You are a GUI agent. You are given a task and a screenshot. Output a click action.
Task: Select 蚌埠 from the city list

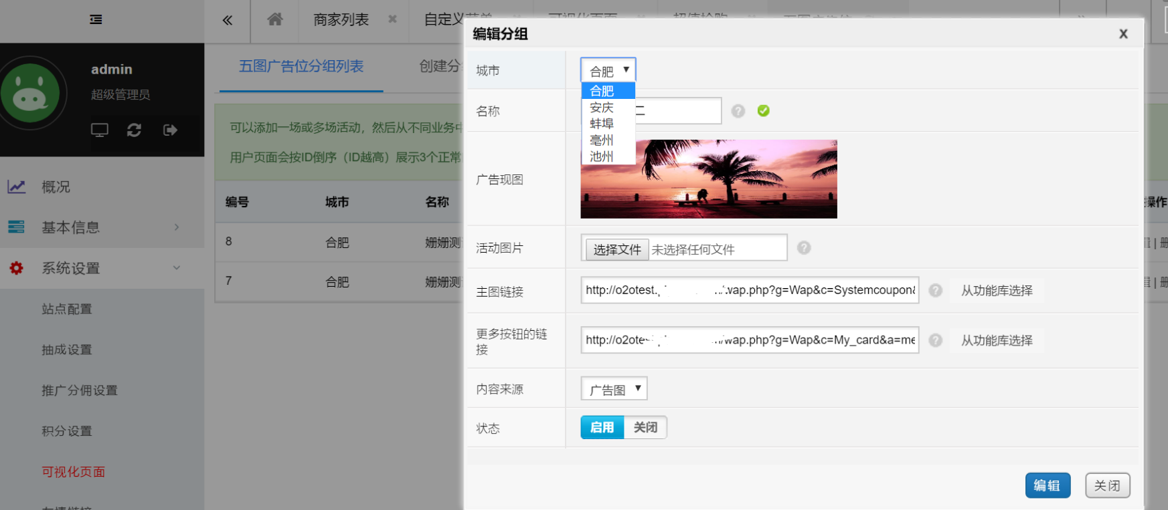tap(608, 124)
